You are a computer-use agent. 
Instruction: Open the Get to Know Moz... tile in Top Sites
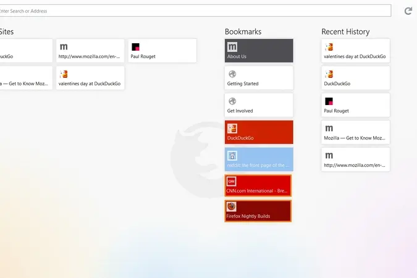[26, 78]
